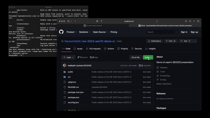
Task: Open the Actions tab
Action: [x=109, y=49]
